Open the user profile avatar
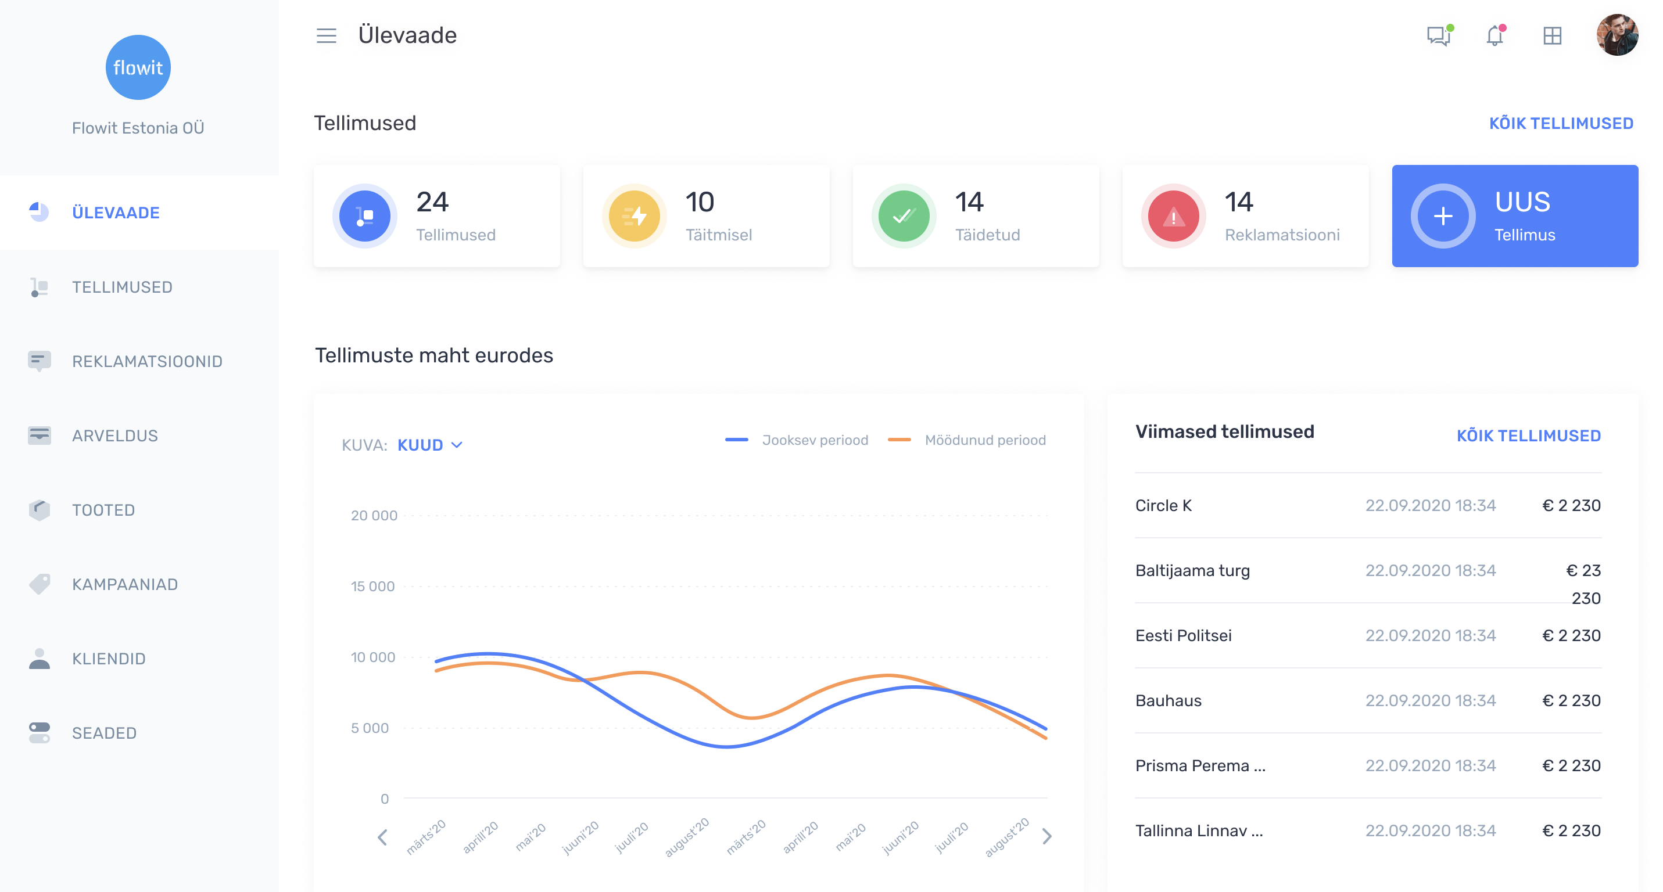Screen dimensions: 1663x892 pos(1617,35)
